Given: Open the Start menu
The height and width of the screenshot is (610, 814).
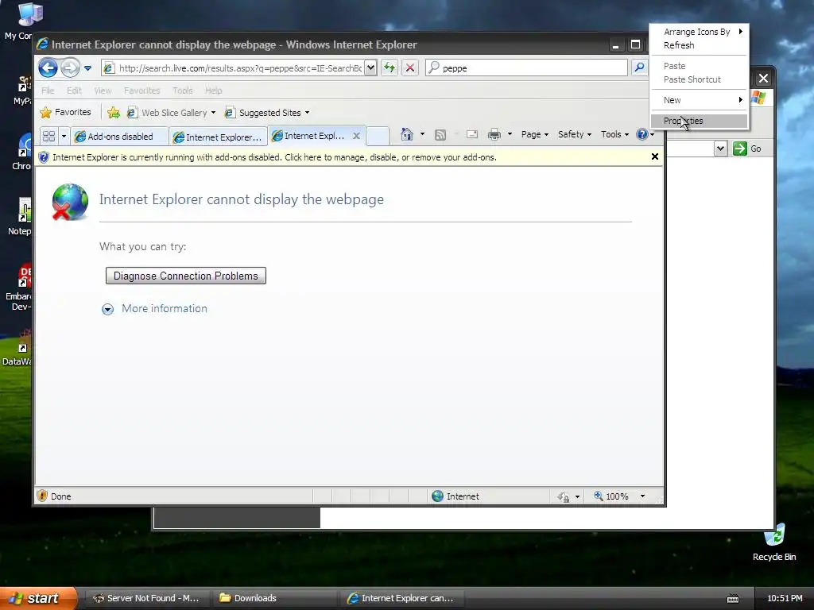Looking at the screenshot, I should coord(37,598).
